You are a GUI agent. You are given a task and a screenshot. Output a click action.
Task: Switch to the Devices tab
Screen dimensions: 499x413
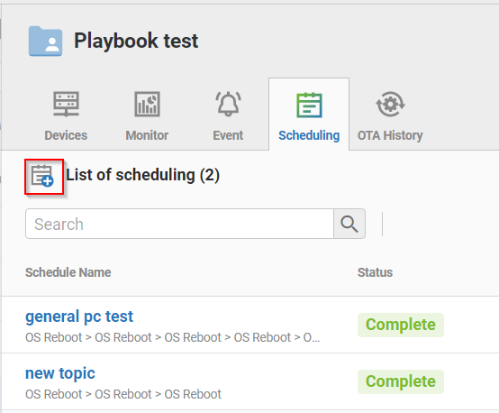coord(66,135)
